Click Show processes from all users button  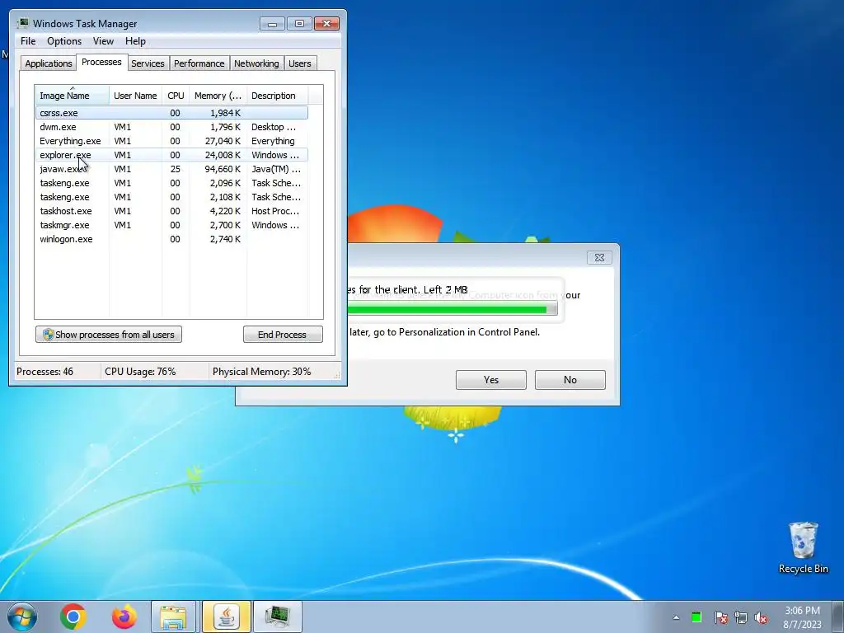109,335
